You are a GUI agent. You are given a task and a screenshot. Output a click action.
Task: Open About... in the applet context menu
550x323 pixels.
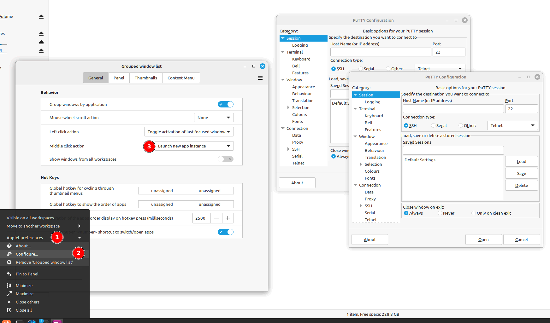[x=45, y=246]
